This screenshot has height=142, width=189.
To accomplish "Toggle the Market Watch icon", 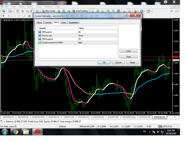I will click(x=18, y=11).
